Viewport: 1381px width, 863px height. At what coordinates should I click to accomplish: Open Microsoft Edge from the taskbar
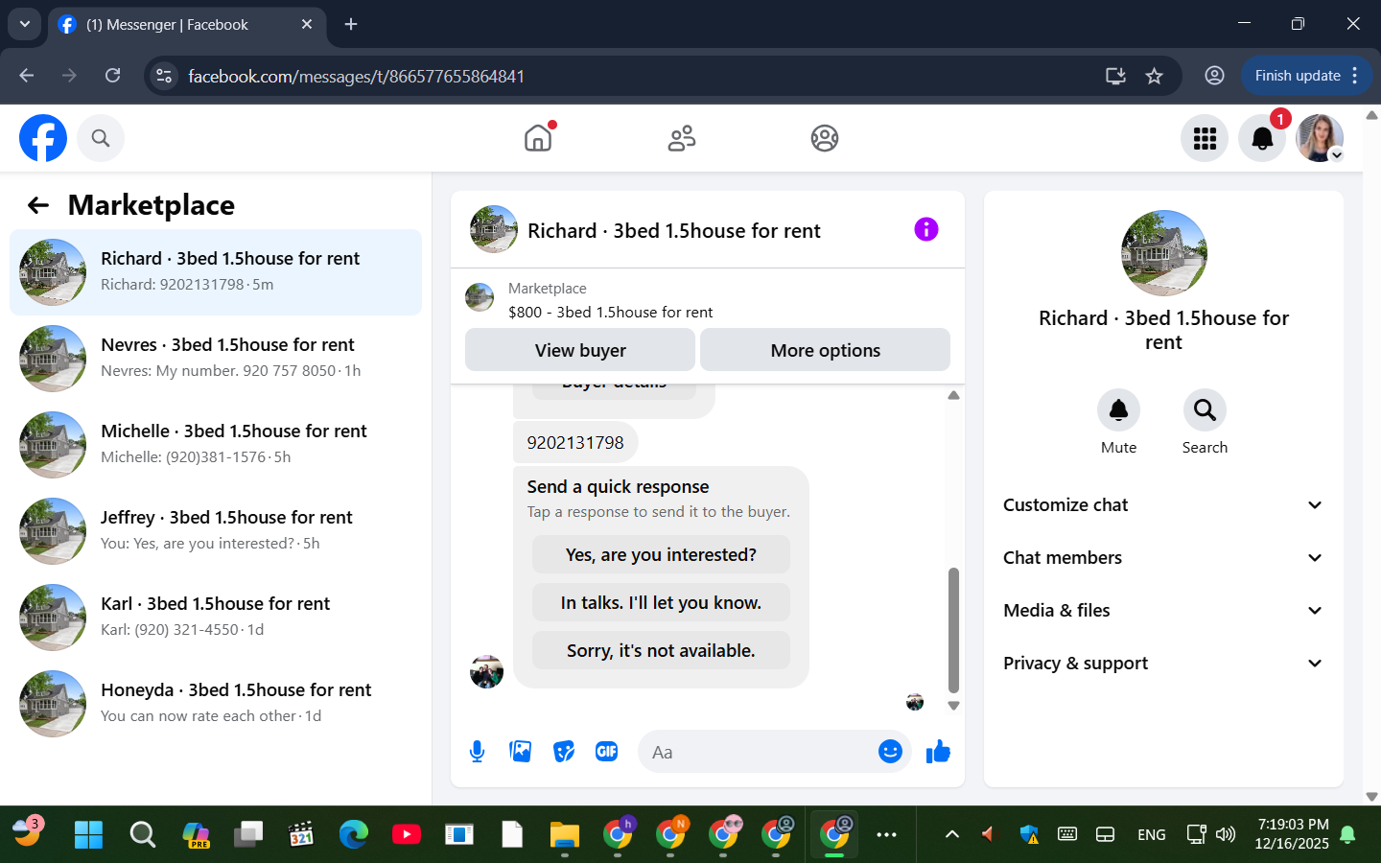coord(353,834)
